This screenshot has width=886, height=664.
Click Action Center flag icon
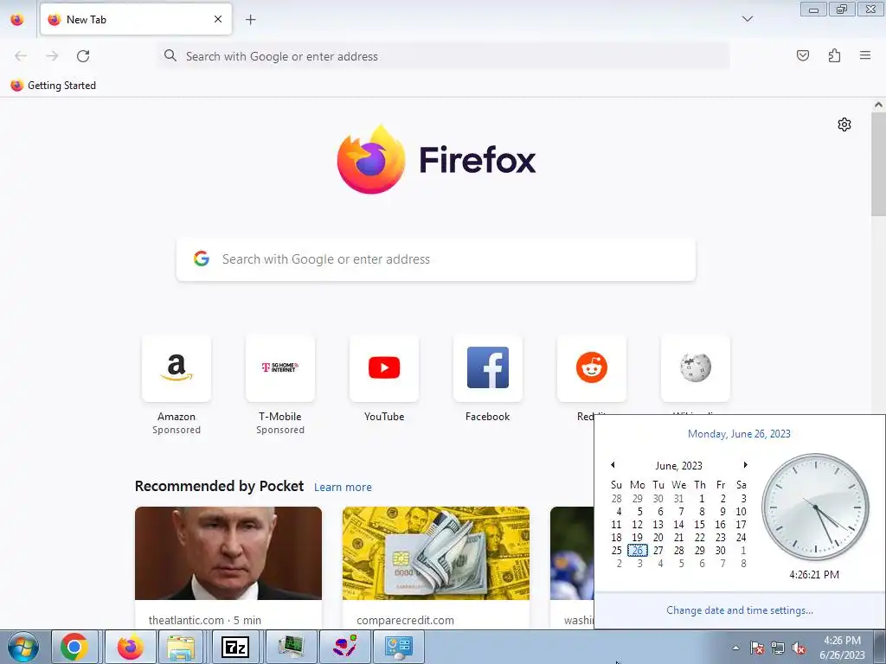[757, 648]
